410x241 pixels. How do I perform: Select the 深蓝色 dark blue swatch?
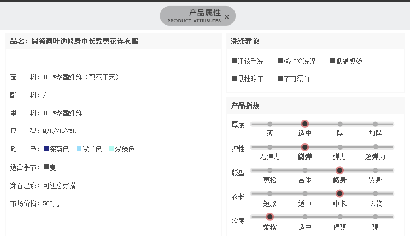click(x=46, y=149)
